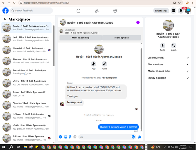The height and width of the screenshot is (150, 196).
Task: Edit chat name with pencil icon
Action: tap(105, 64)
